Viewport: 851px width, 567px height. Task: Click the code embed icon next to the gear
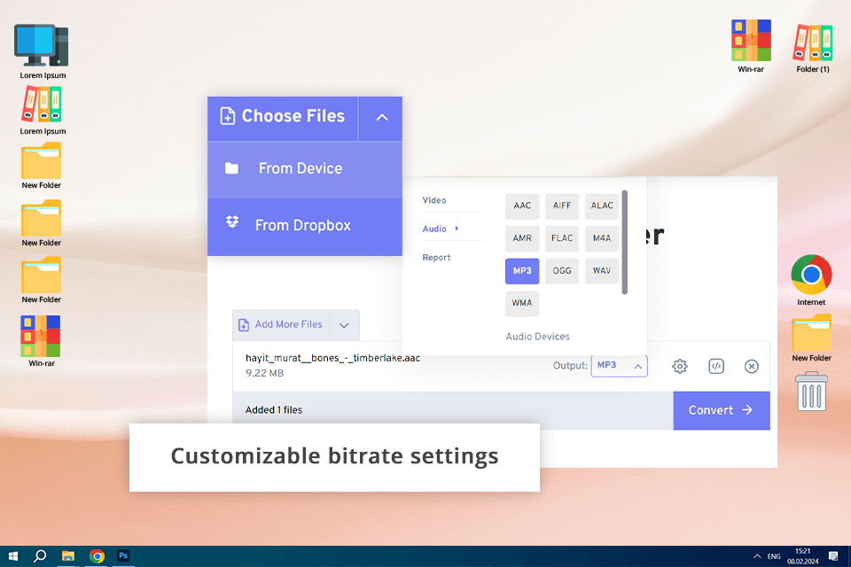pos(716,366)
